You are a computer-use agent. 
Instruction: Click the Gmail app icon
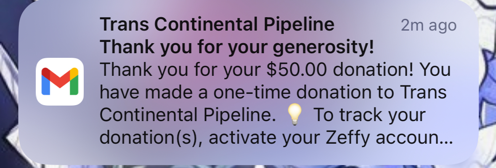point(60,82)
